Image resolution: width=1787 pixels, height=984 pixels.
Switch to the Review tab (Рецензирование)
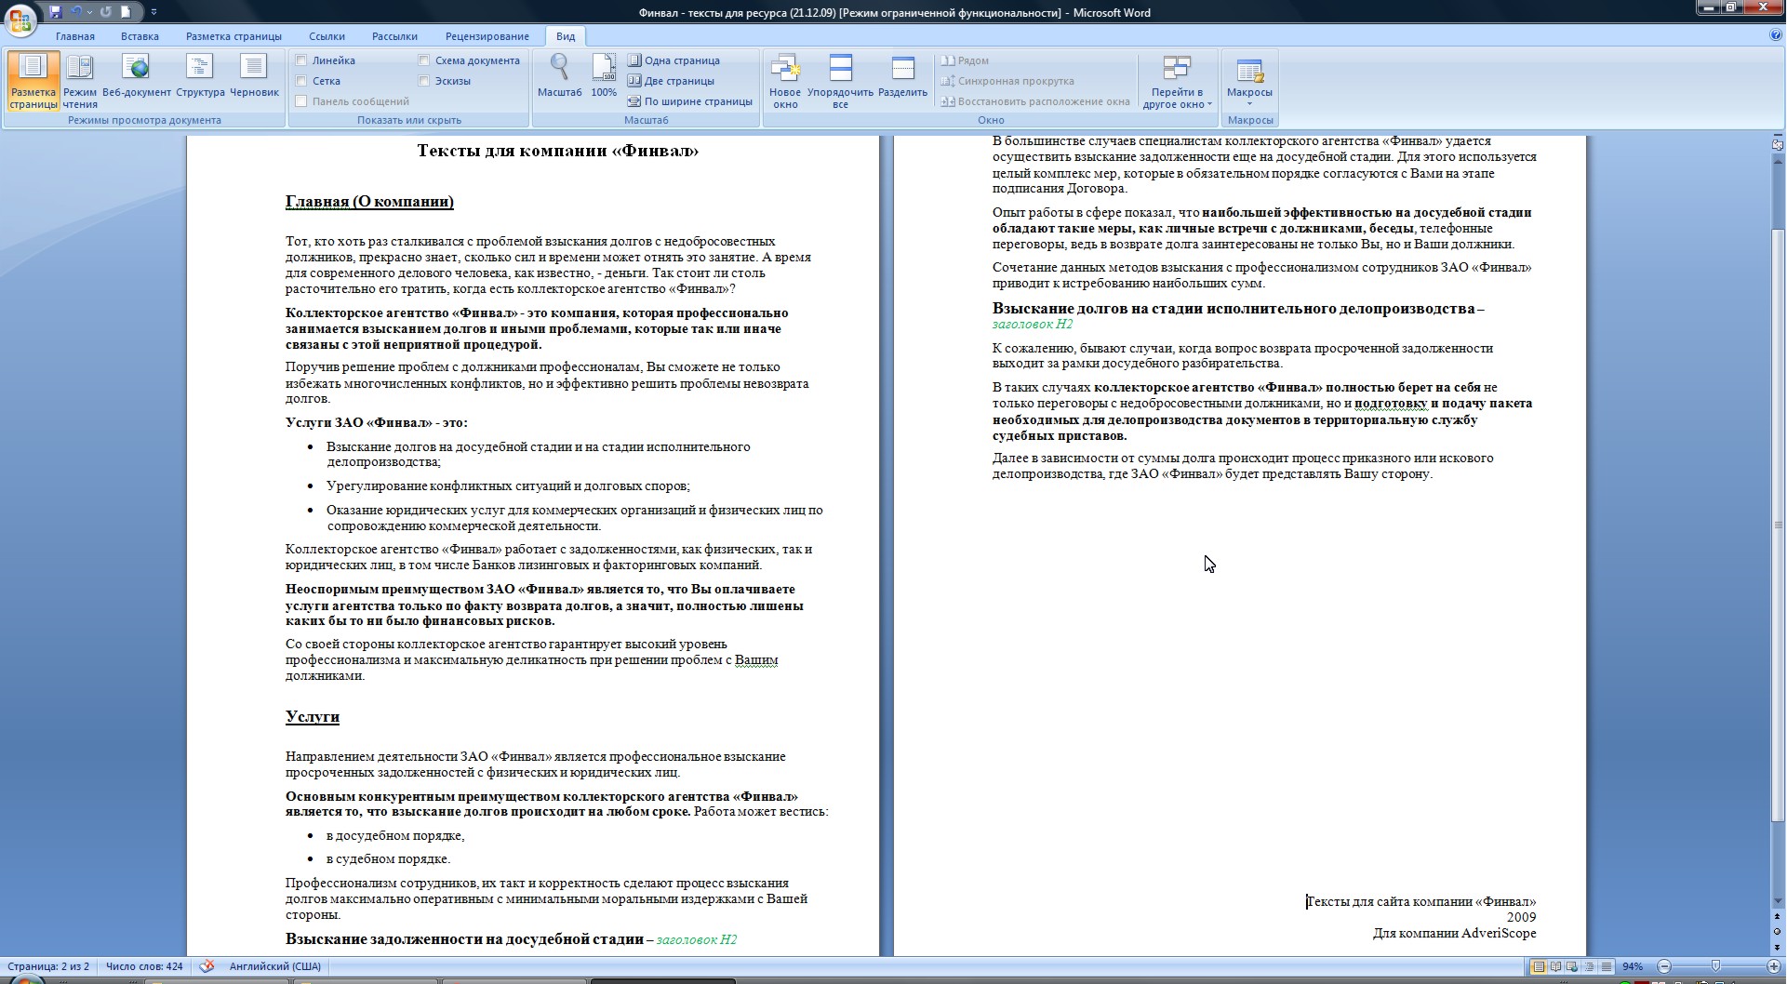(x=487, y=36)
